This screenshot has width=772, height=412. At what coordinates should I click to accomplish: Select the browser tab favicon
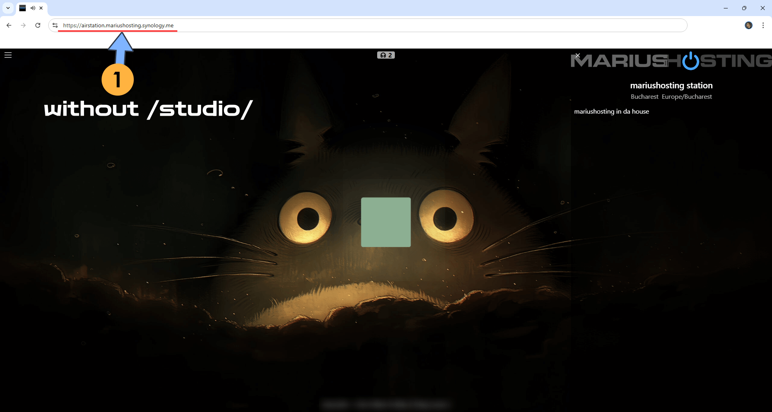[x=23, y=8]
